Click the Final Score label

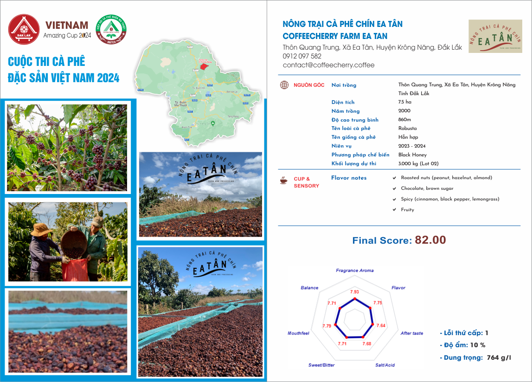click(382, 241)
